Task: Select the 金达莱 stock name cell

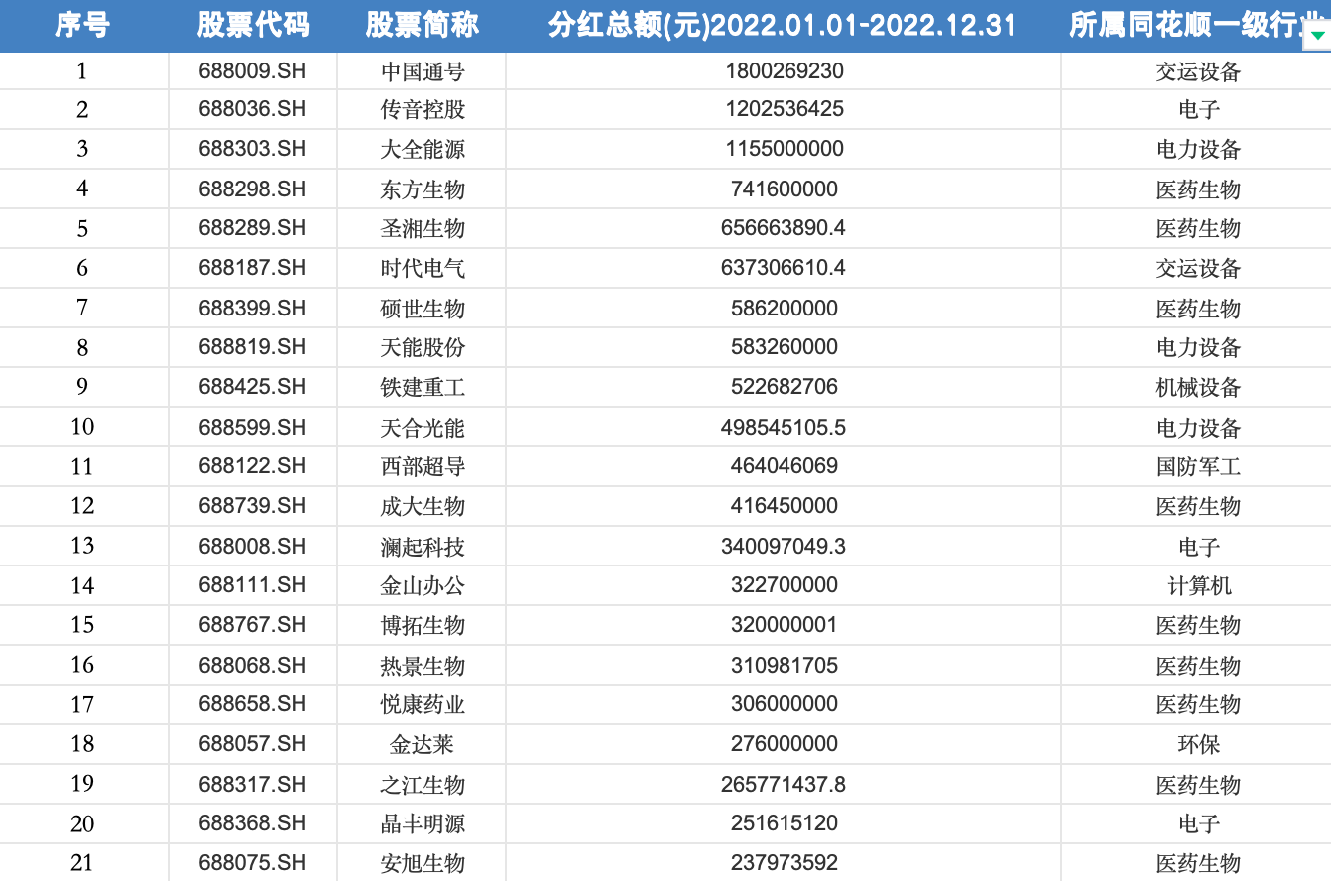Action: tap(423, 744)
